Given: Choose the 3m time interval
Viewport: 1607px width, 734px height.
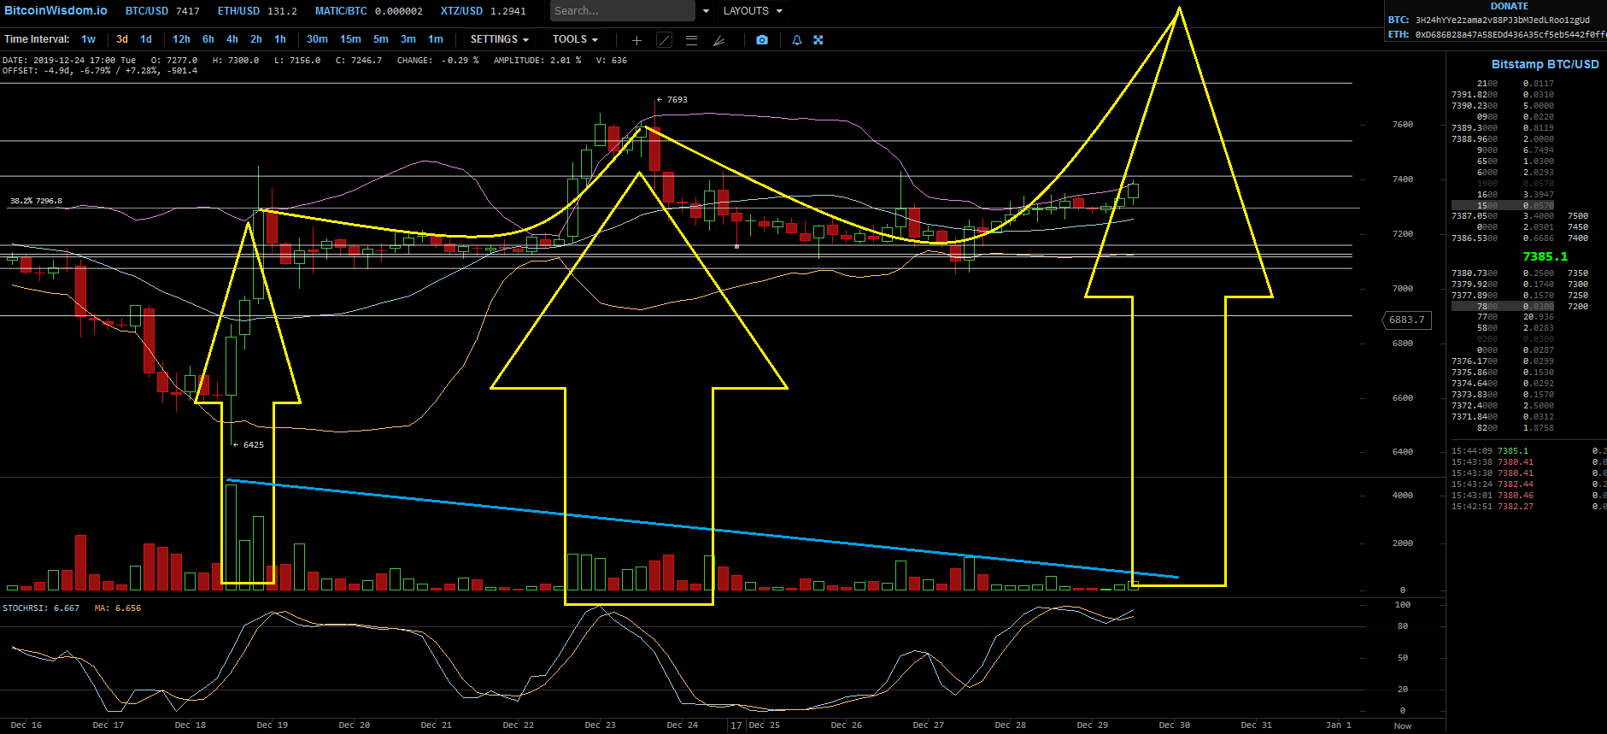Looking at the screenshot, I should pyautogui.click(x=408, y=39).
